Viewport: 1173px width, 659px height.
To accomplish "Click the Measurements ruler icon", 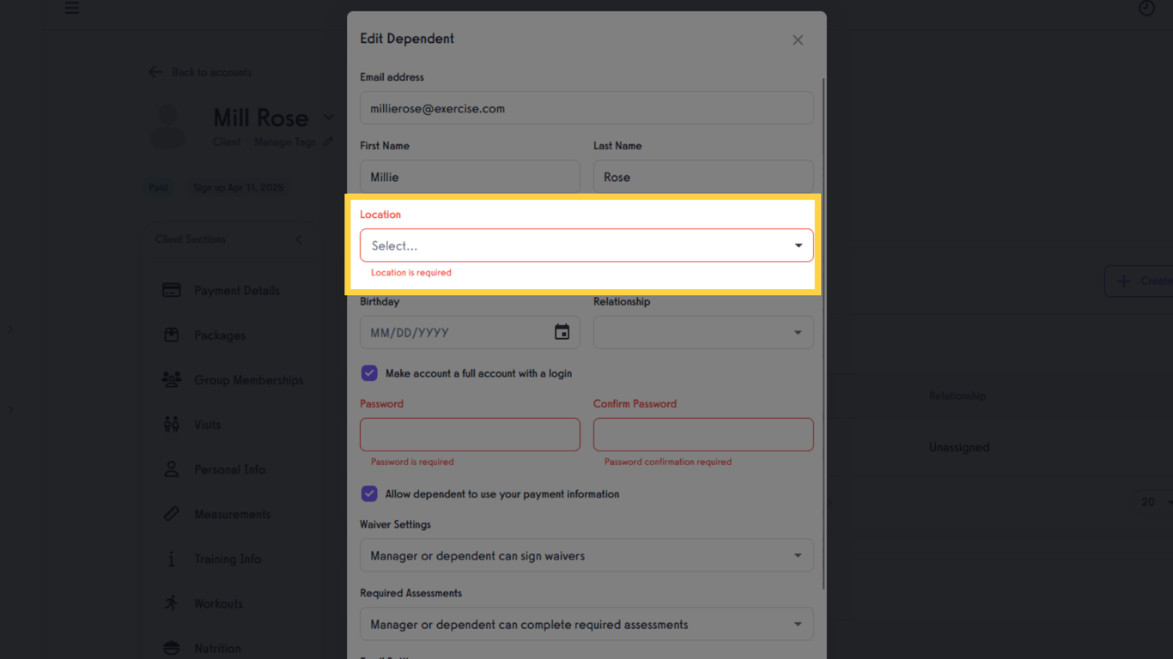I will click(x=172, y=514).
